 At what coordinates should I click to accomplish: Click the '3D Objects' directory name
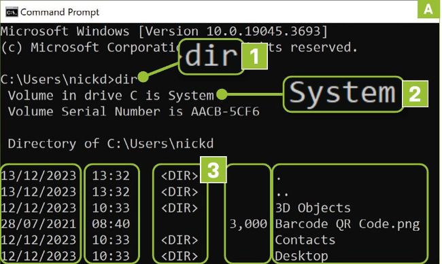[313, 208]
